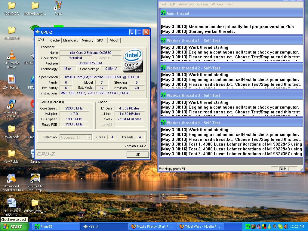Open the Edit menu in Prime95
This screenshot has width=308, height=231.
coord(173,4)
